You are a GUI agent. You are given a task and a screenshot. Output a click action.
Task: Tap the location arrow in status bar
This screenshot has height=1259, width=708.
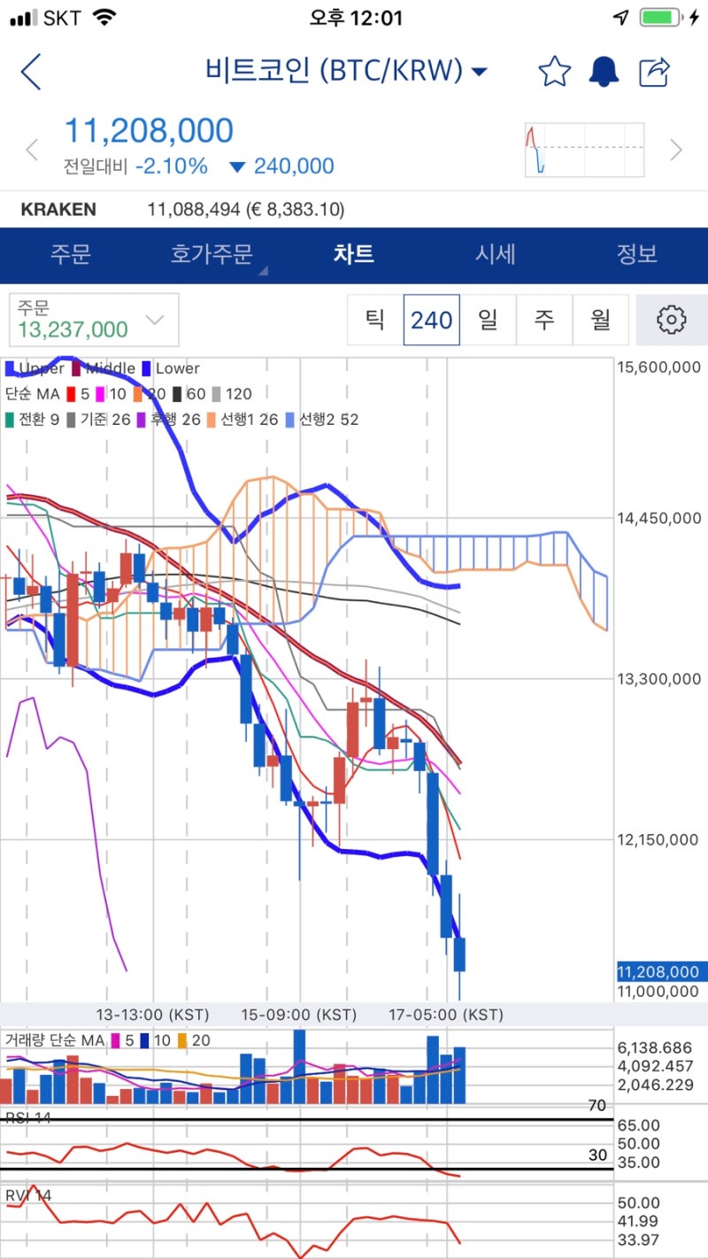(620, 18)
